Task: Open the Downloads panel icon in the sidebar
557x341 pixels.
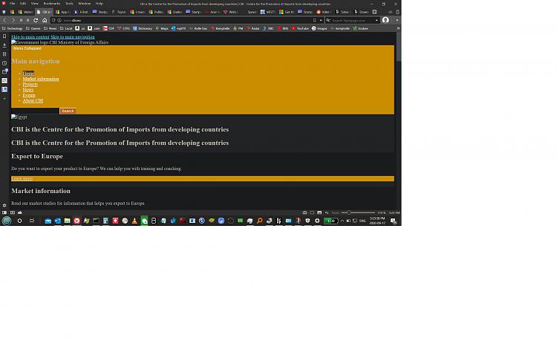Action: click(4, 45)
